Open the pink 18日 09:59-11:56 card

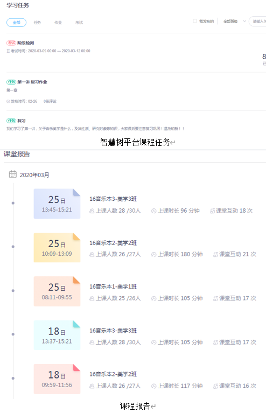(x=57, y=379)
